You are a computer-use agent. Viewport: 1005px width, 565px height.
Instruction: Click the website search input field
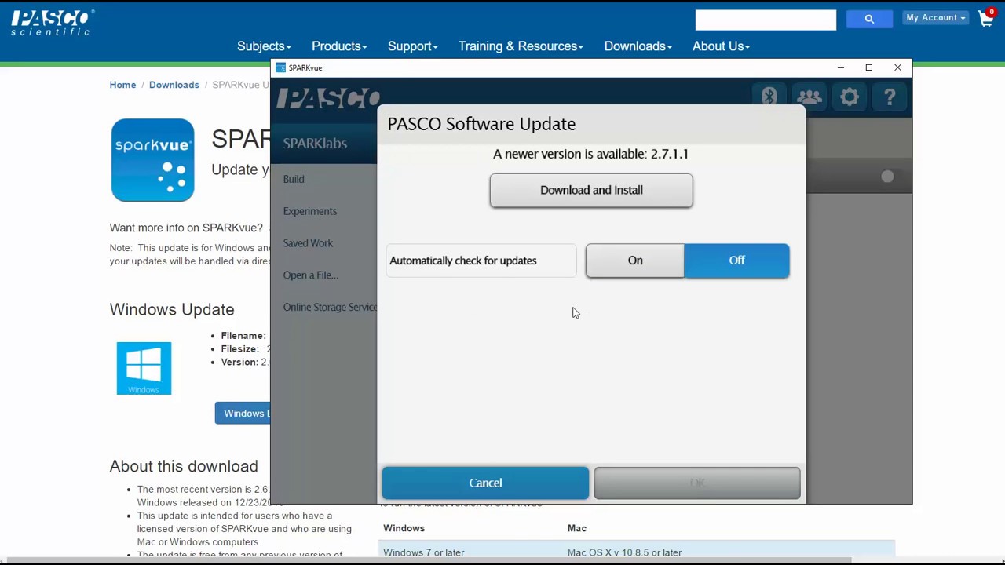click(766, 19)
